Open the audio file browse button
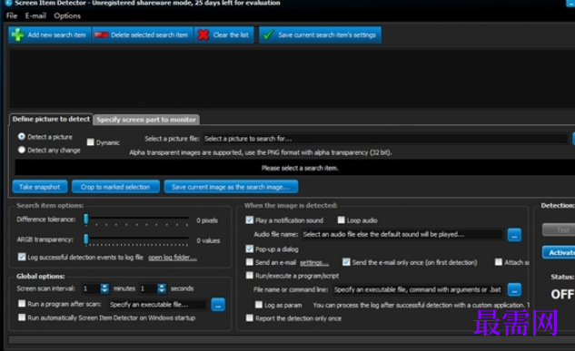The height and width of the screenshot is (351, 575). tap(514, 235)
